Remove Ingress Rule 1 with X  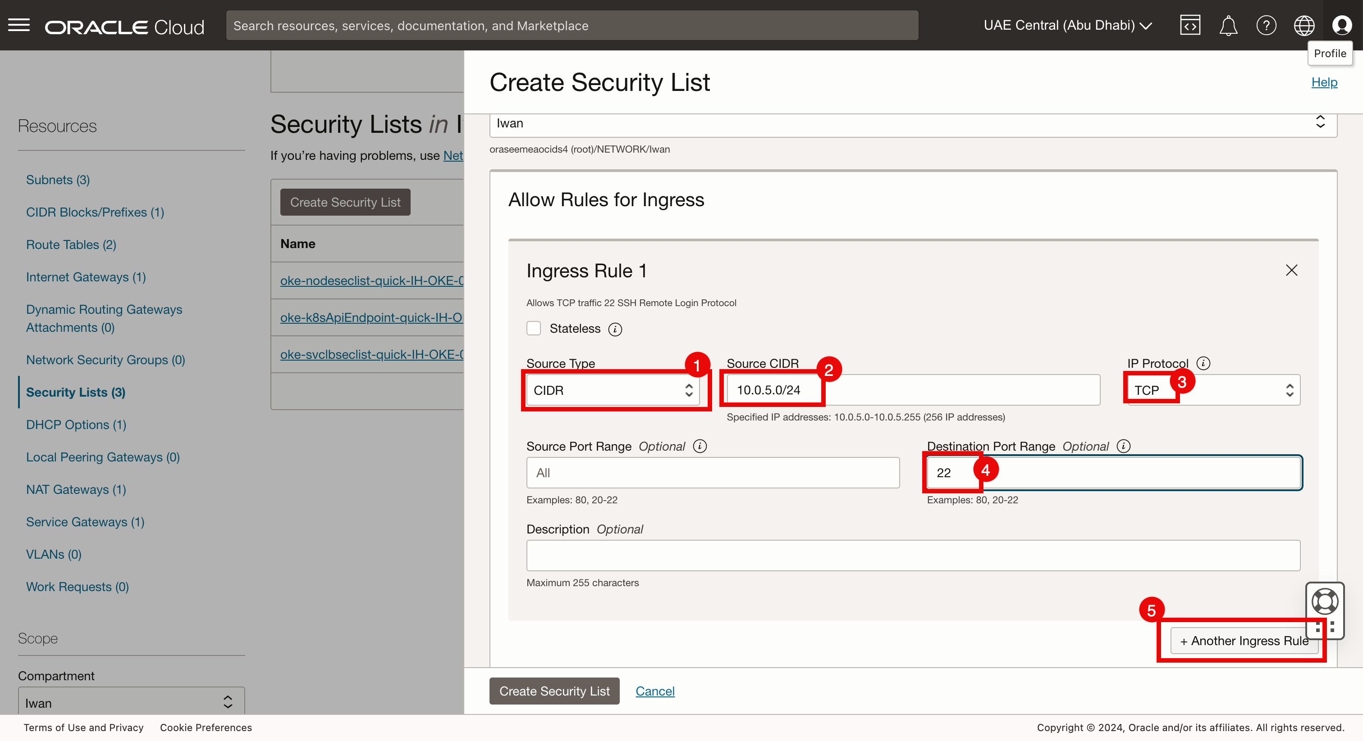click(x=1291, y=270)
